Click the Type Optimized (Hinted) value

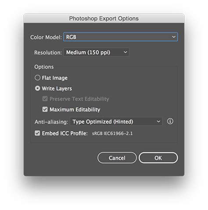(x=103, y=122)
